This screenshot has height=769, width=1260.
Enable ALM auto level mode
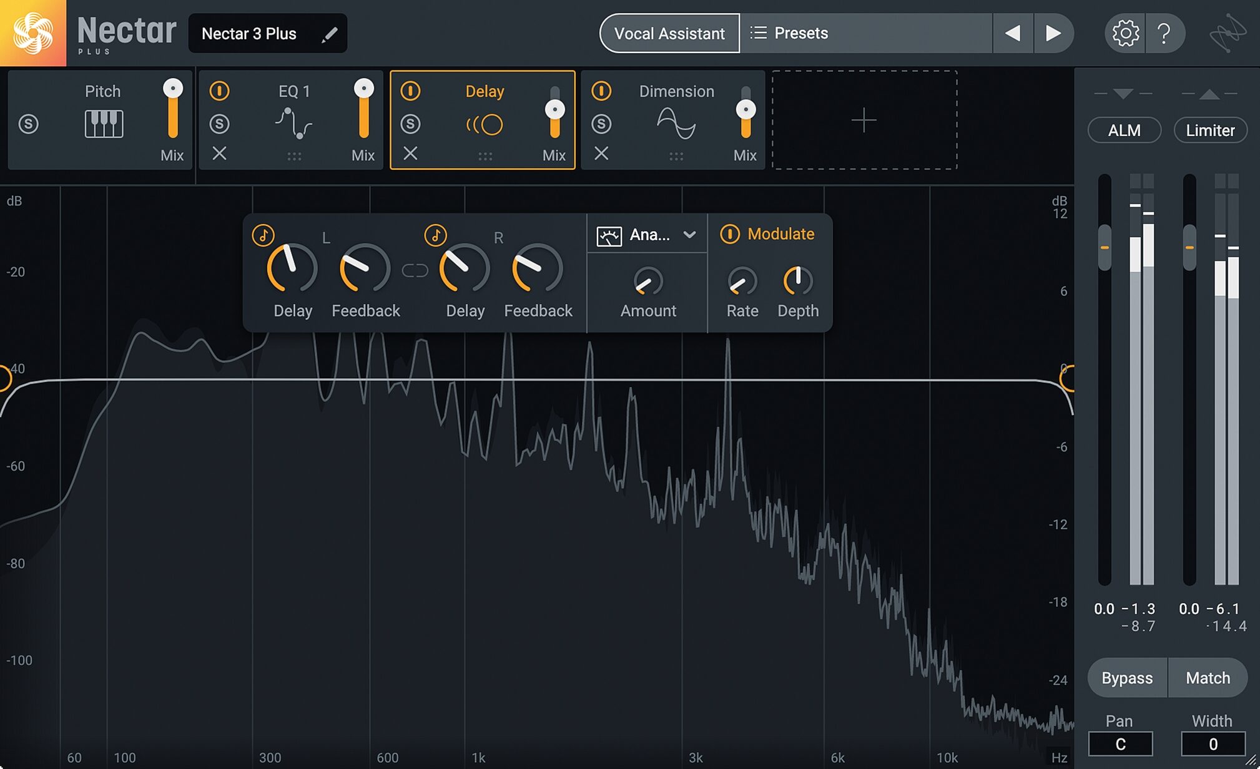1124,130
